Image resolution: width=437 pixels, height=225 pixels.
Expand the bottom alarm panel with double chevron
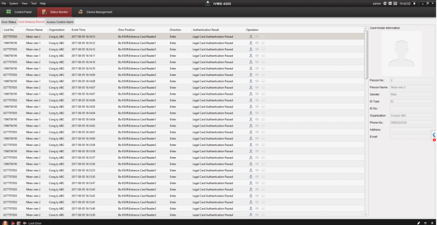click(x=432, y=223)
